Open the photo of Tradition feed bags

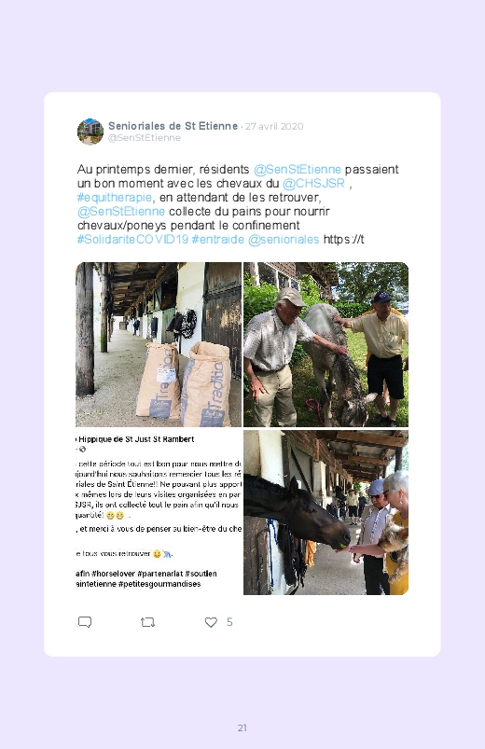(159, 344)
